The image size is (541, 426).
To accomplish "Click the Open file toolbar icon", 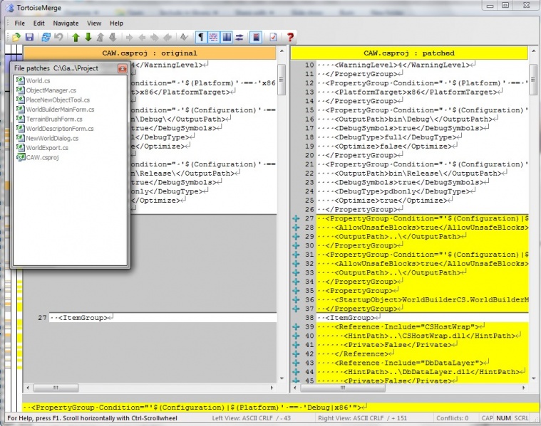I will click(x=16, y=37).
